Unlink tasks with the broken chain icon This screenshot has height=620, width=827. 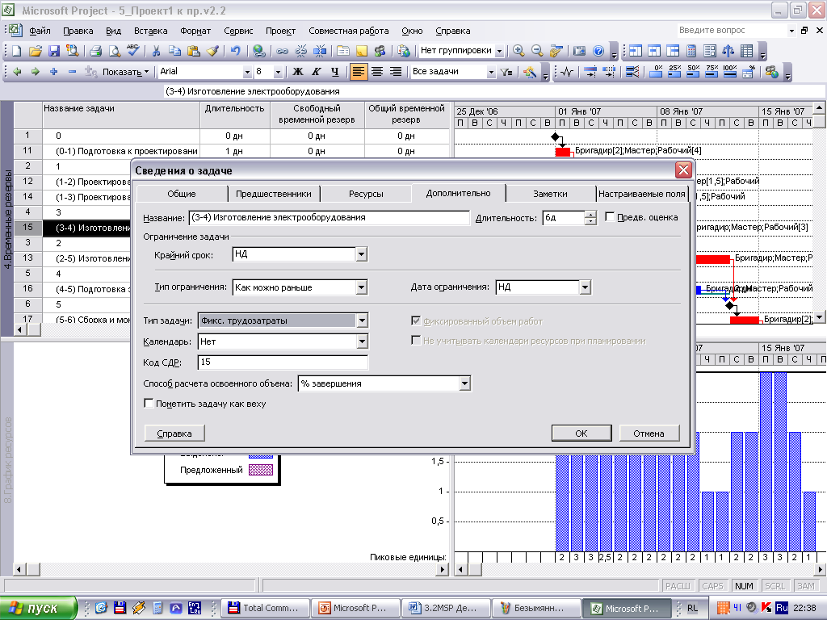pyautogui.click(x=300, y=51)
